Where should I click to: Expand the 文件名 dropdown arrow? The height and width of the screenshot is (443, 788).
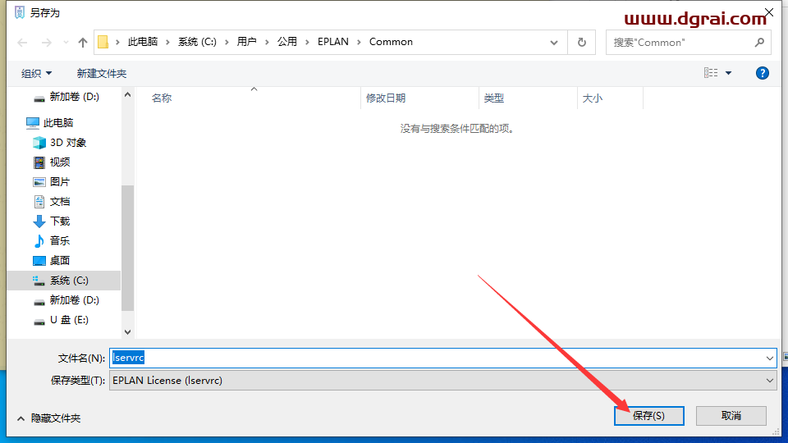769,359
